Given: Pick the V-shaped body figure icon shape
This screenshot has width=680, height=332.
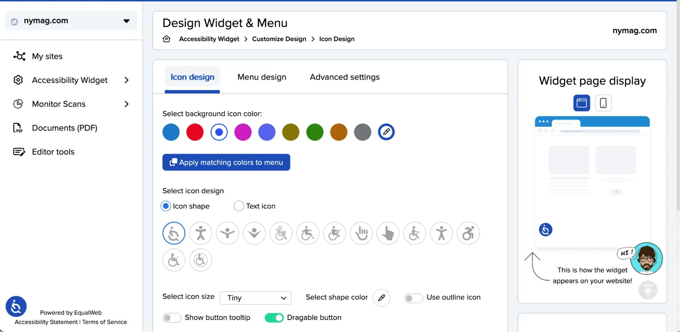Looking at the screenshot, I should tap(254, 233).
